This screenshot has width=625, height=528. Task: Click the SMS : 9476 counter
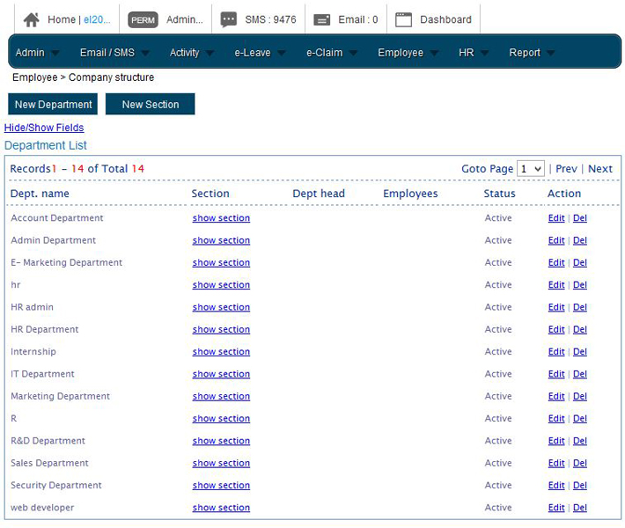[x=270, y=19]
